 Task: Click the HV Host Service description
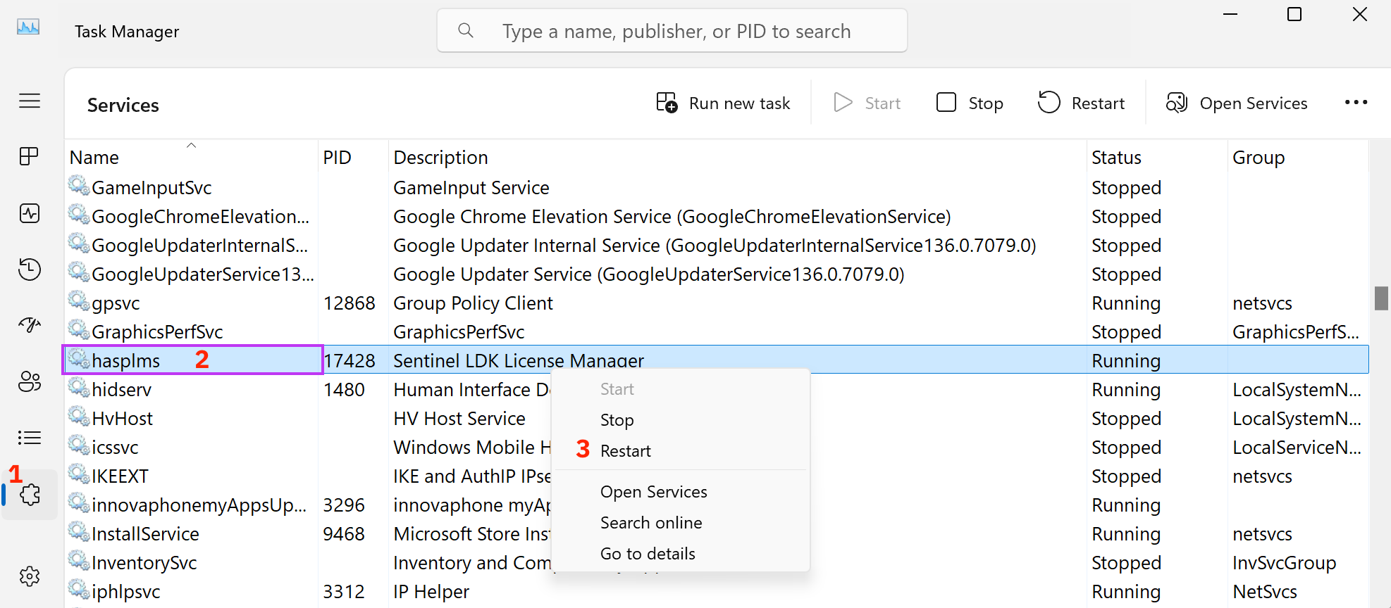(459, 419)
